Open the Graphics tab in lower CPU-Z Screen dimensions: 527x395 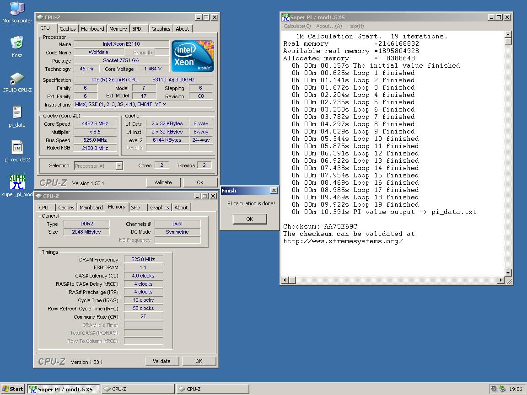(x=159, y=208)
